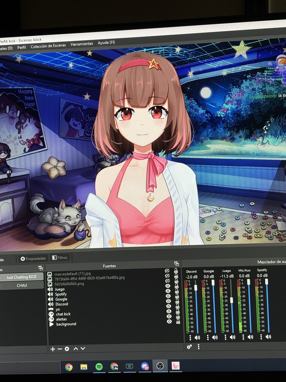The image size is (286, 382).
Task: Hide the yo source with its eye
Action: coord(169,306)
